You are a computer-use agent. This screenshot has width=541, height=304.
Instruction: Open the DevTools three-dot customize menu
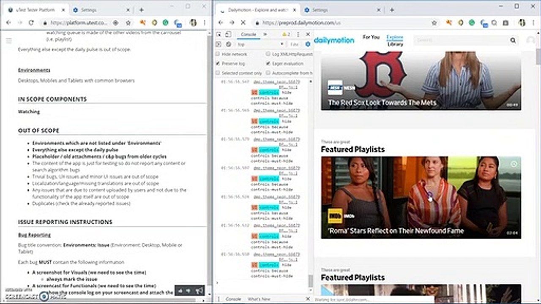(x=298, y=34)
